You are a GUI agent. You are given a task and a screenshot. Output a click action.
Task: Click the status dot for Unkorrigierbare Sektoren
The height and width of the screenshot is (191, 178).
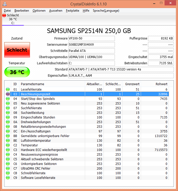(x=8, y=164)
